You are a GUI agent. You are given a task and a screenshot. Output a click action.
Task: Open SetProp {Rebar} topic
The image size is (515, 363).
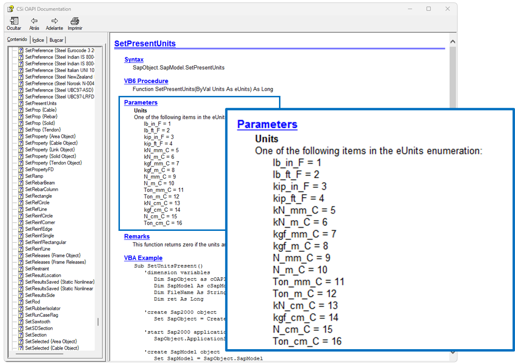click(x=41, y=116)
